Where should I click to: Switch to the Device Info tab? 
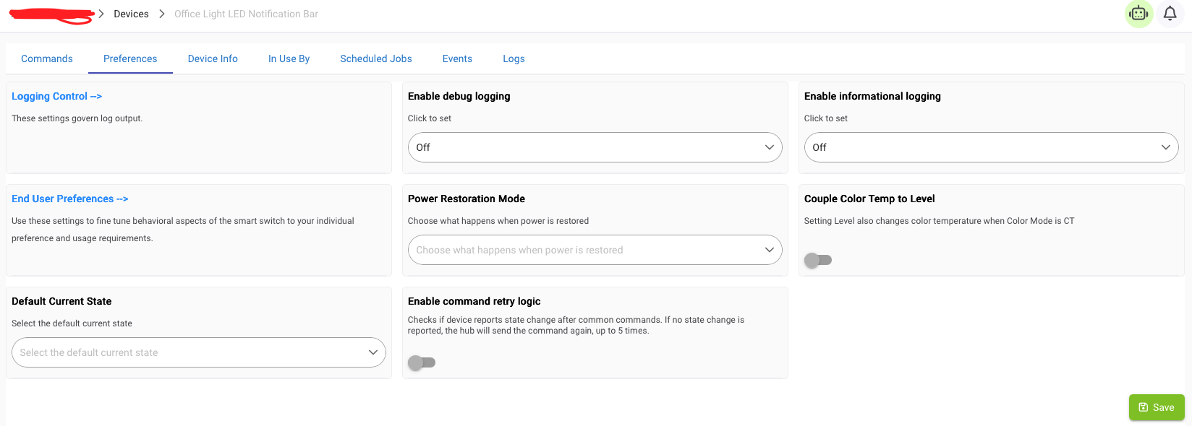tap(213, 58)
